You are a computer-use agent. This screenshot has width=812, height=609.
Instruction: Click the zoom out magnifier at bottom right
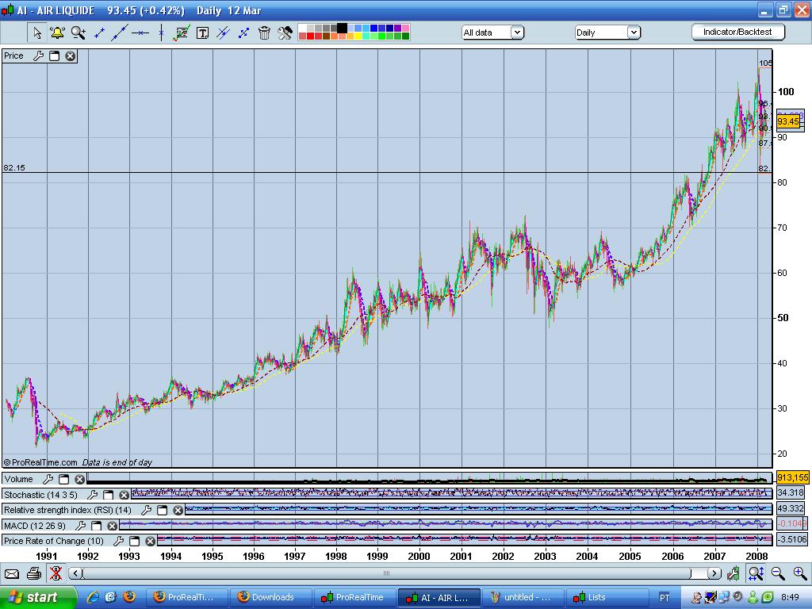pyautogui.click(x=777, y=573)
